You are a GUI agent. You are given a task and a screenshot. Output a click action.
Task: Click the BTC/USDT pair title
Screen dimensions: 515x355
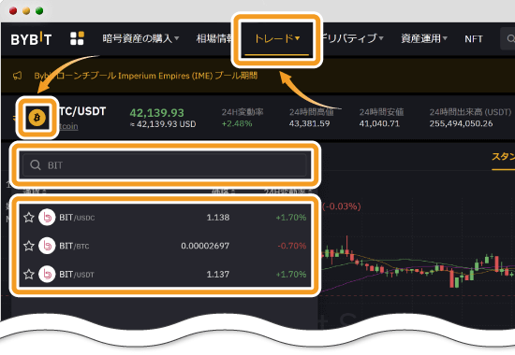tap(82, 111)
